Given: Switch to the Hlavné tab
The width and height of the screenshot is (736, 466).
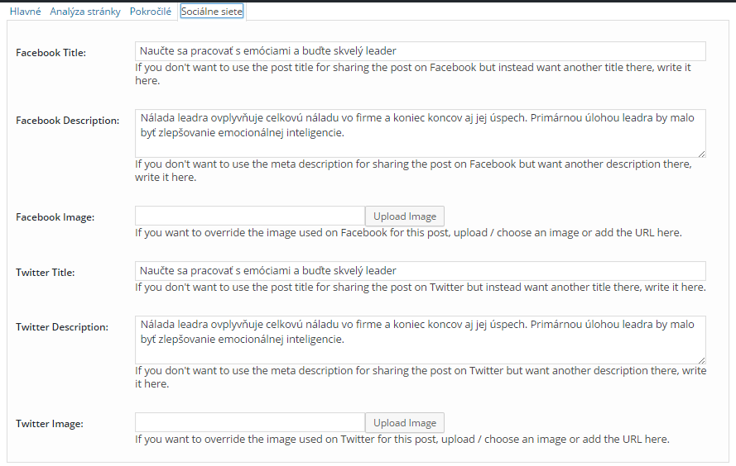Looking at the screenshot, I should click(x=25, y=12).
